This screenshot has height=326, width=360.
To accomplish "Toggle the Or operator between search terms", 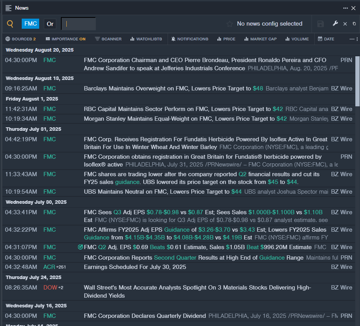I will click(x=50, y=24).
